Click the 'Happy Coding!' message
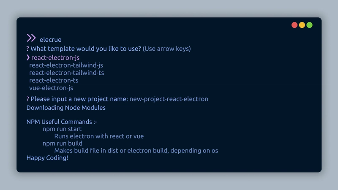The height and width of the screenshot is (190, 338). tap(47, 158)
